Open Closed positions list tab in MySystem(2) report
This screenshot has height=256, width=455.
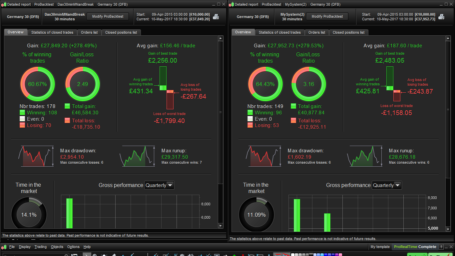click(349, 32)
